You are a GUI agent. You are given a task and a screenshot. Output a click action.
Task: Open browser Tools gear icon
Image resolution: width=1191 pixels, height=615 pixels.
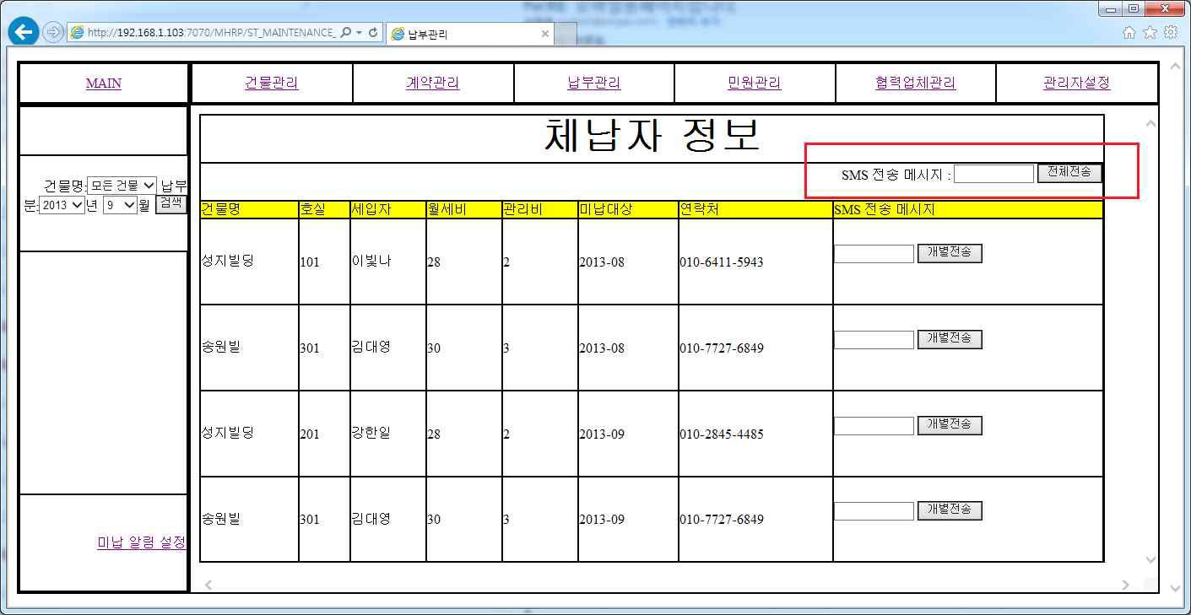pos(1171,33)
